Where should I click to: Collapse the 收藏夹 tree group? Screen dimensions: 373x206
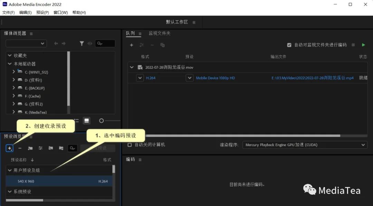click(x=10, y=55)
